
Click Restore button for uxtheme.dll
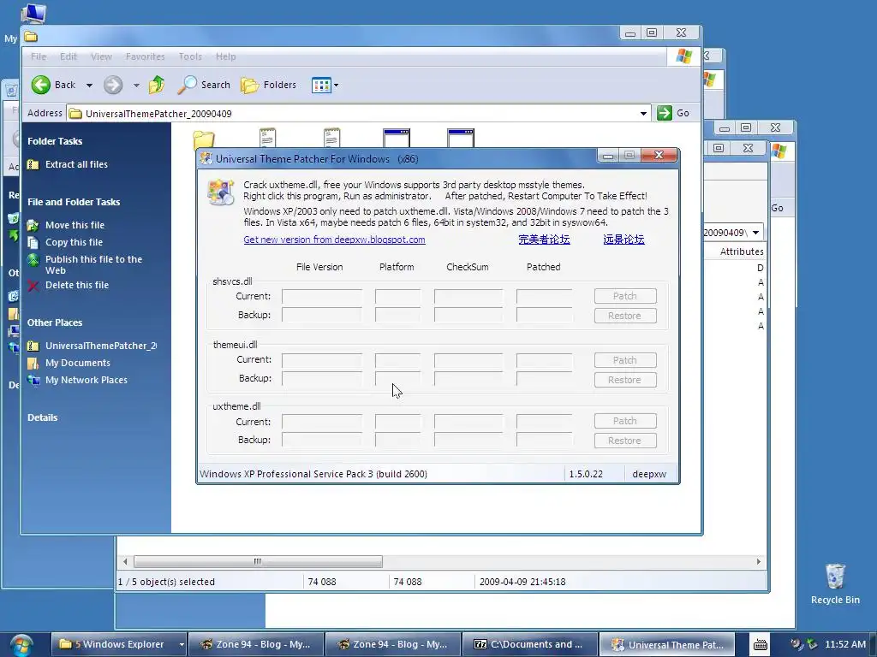pos(624,441)
